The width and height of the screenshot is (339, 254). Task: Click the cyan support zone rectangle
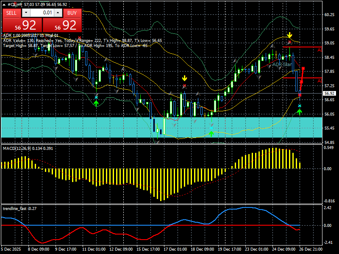pyautogui.click(x=162, y=127)
